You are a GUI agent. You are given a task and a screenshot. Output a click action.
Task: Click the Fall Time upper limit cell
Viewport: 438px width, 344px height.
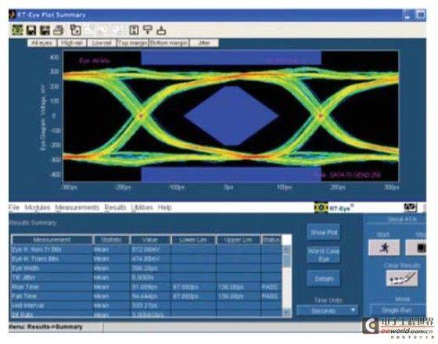pyautogui.click(x=239, y=296)
